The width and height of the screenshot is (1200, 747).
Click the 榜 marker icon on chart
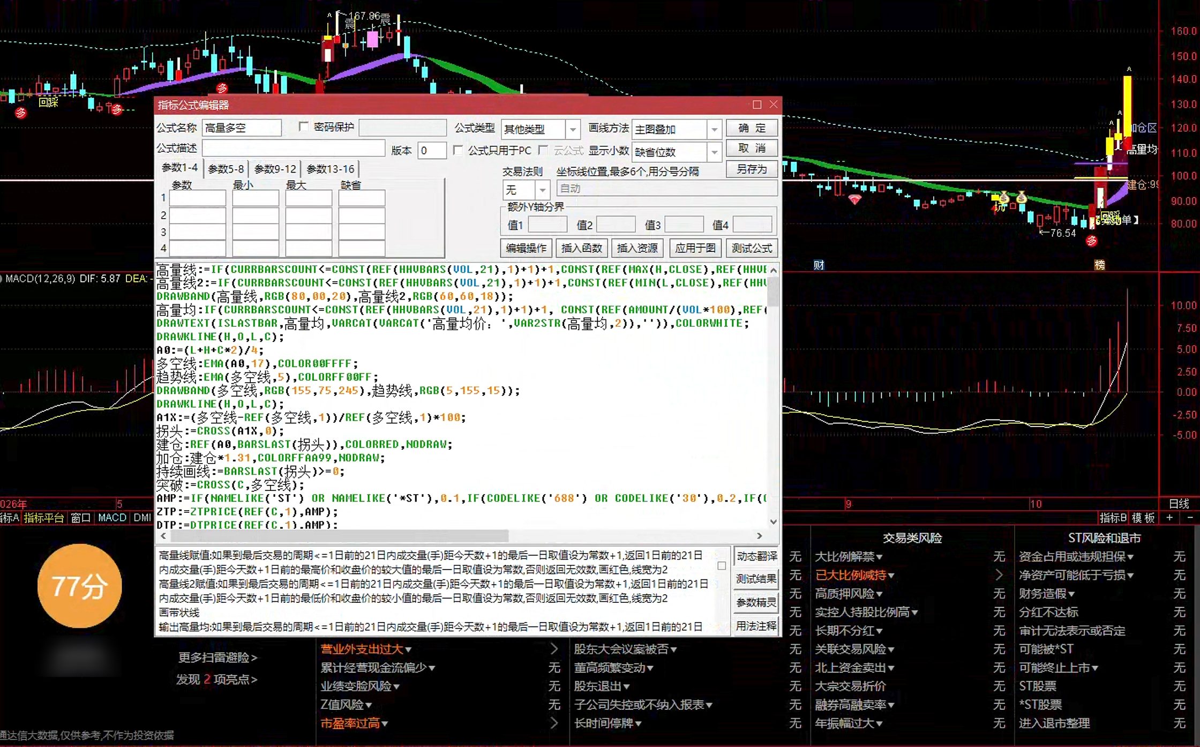(x=1100, y=265)
